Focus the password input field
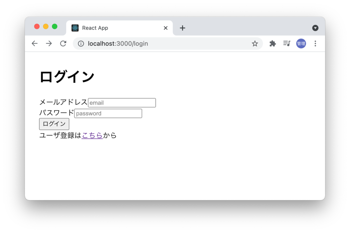The image size is (350, 233). tap(108, 113)
